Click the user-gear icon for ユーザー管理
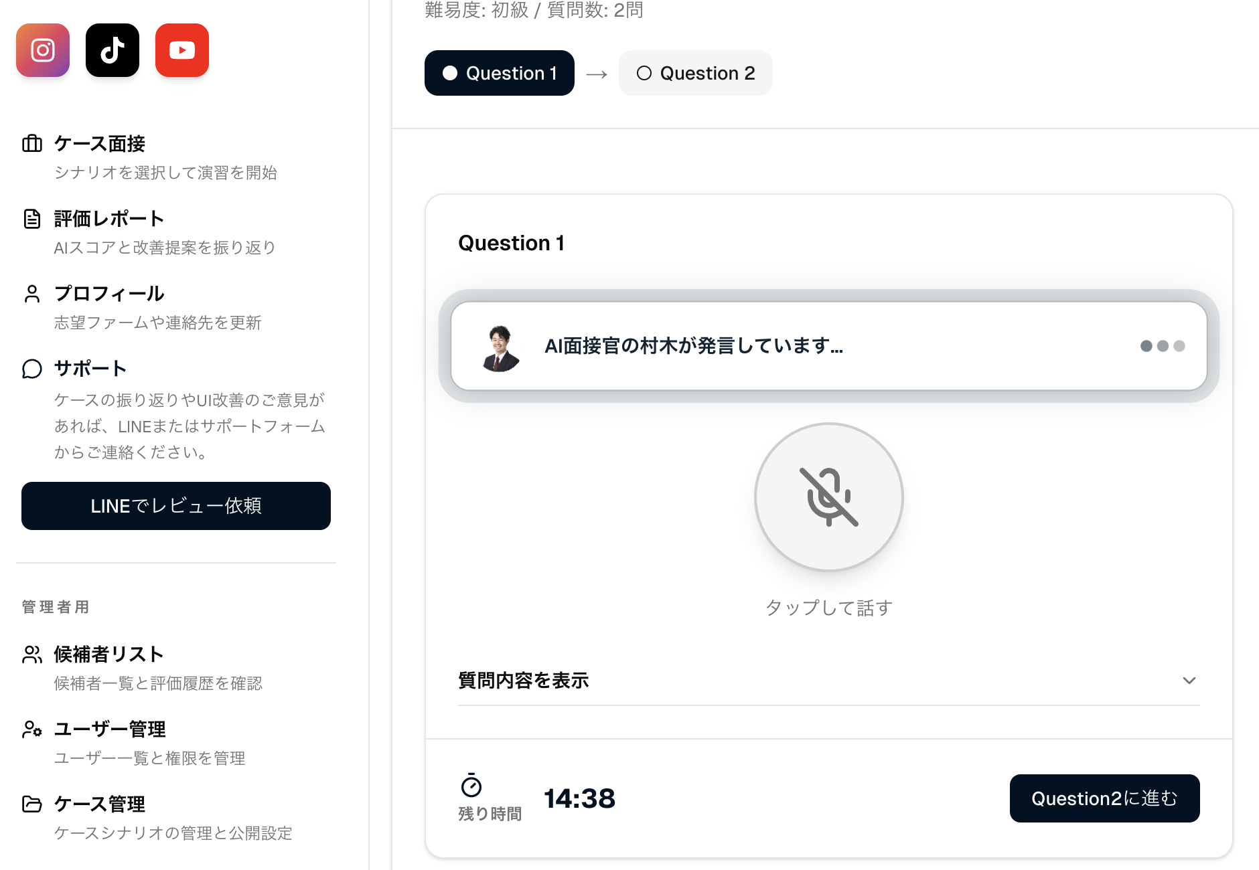The height and width of the screenshot is (870, 1259). pos(32,729)
